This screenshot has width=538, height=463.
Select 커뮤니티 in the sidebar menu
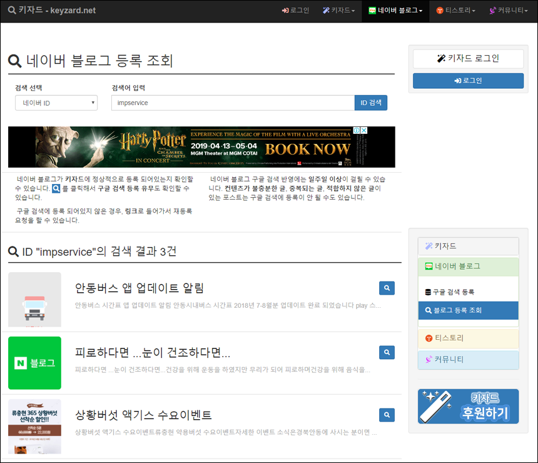(x=468, y=359)
